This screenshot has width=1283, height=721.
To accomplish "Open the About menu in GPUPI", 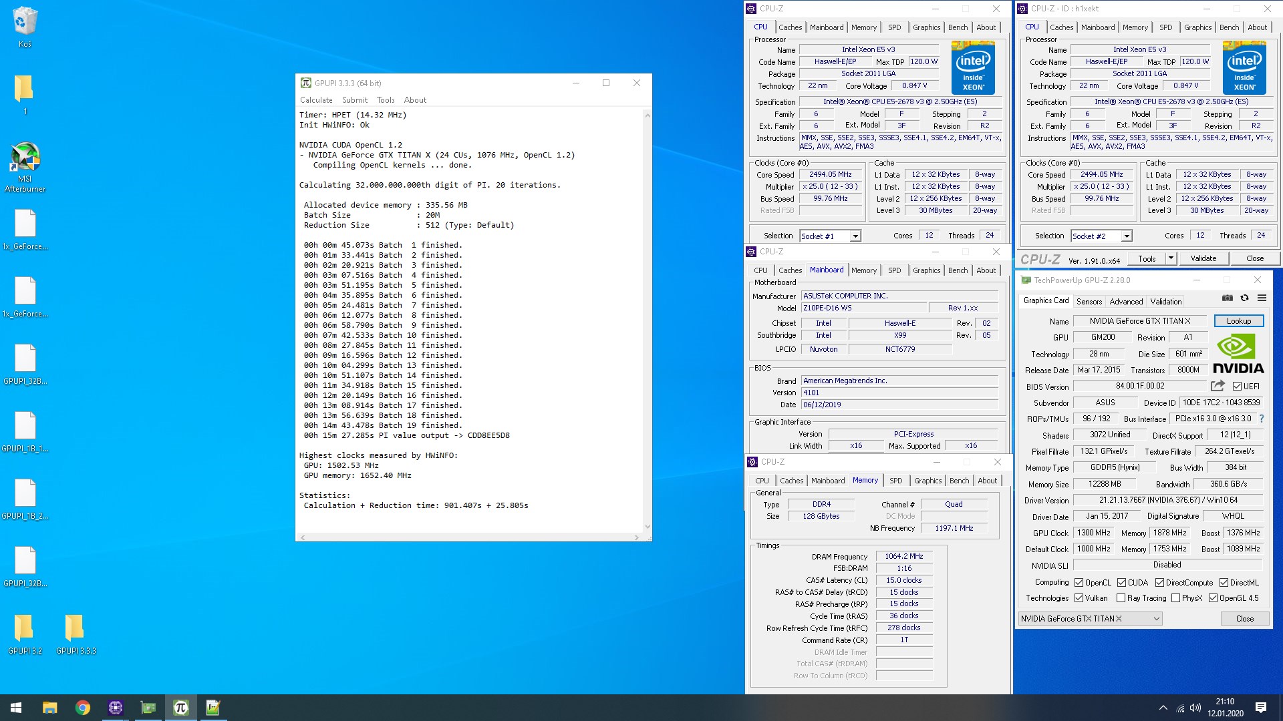I will 415,100.
